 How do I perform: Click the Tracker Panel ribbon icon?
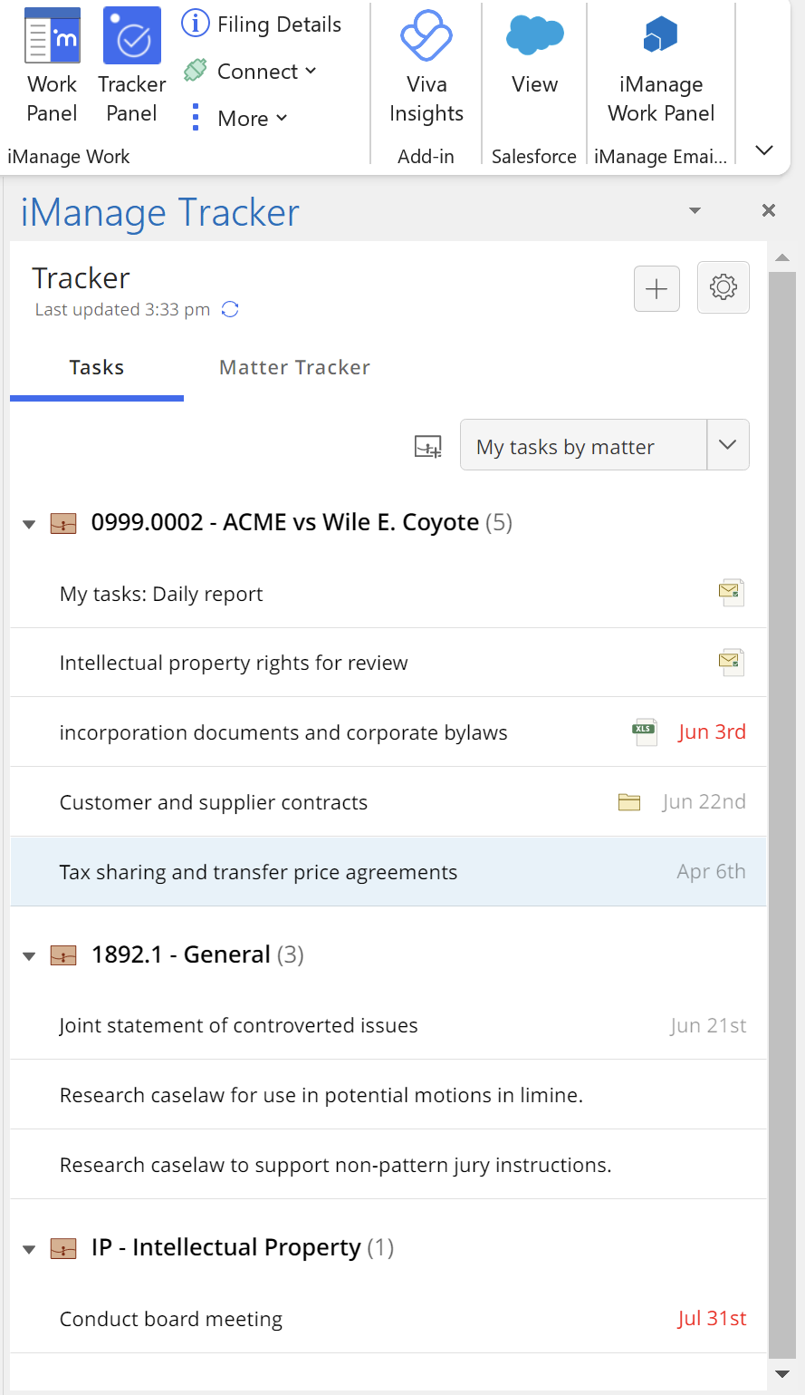point(132,37)
